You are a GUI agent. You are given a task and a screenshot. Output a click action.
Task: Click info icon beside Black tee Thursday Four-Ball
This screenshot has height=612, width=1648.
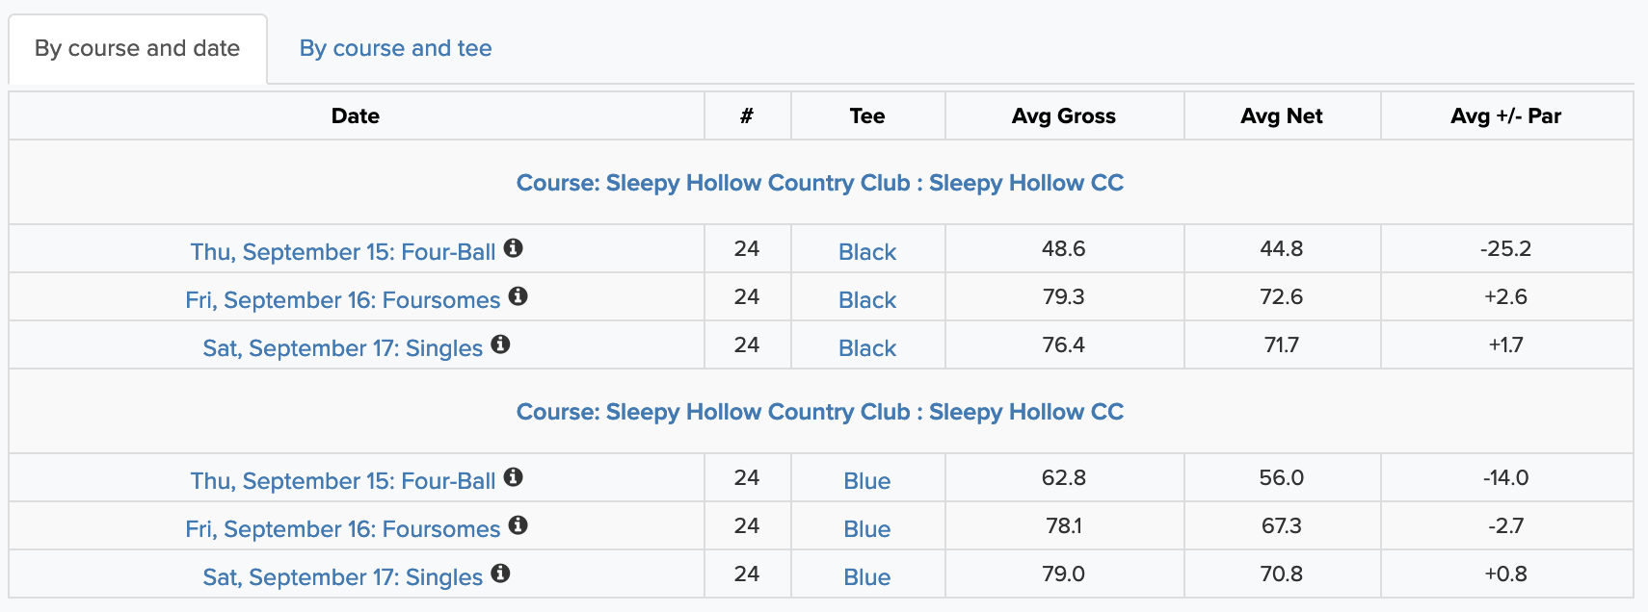(514, 248)
